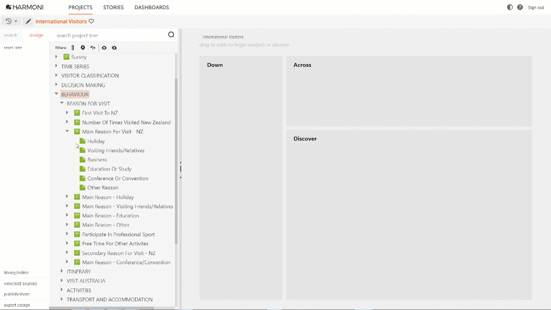The image size is (551, 310).
Task: Select the VISIT AUSTRALIA folder label
Action: point(86,281)
